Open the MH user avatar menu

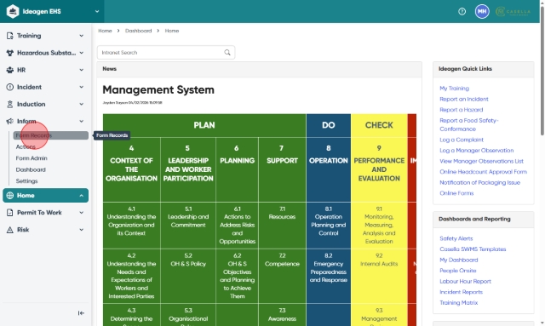tap(482, 11)
